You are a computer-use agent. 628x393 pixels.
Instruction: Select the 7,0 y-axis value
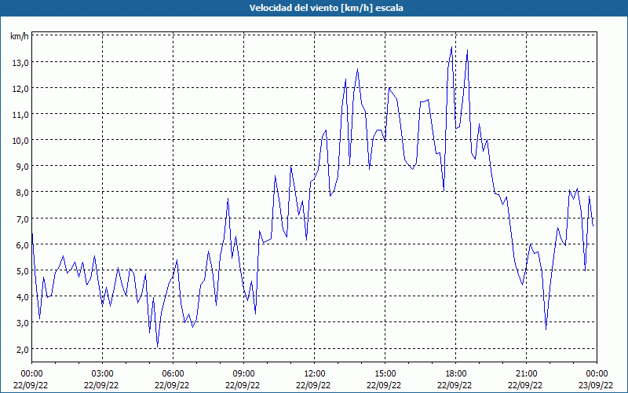click(x=23, y=219)
